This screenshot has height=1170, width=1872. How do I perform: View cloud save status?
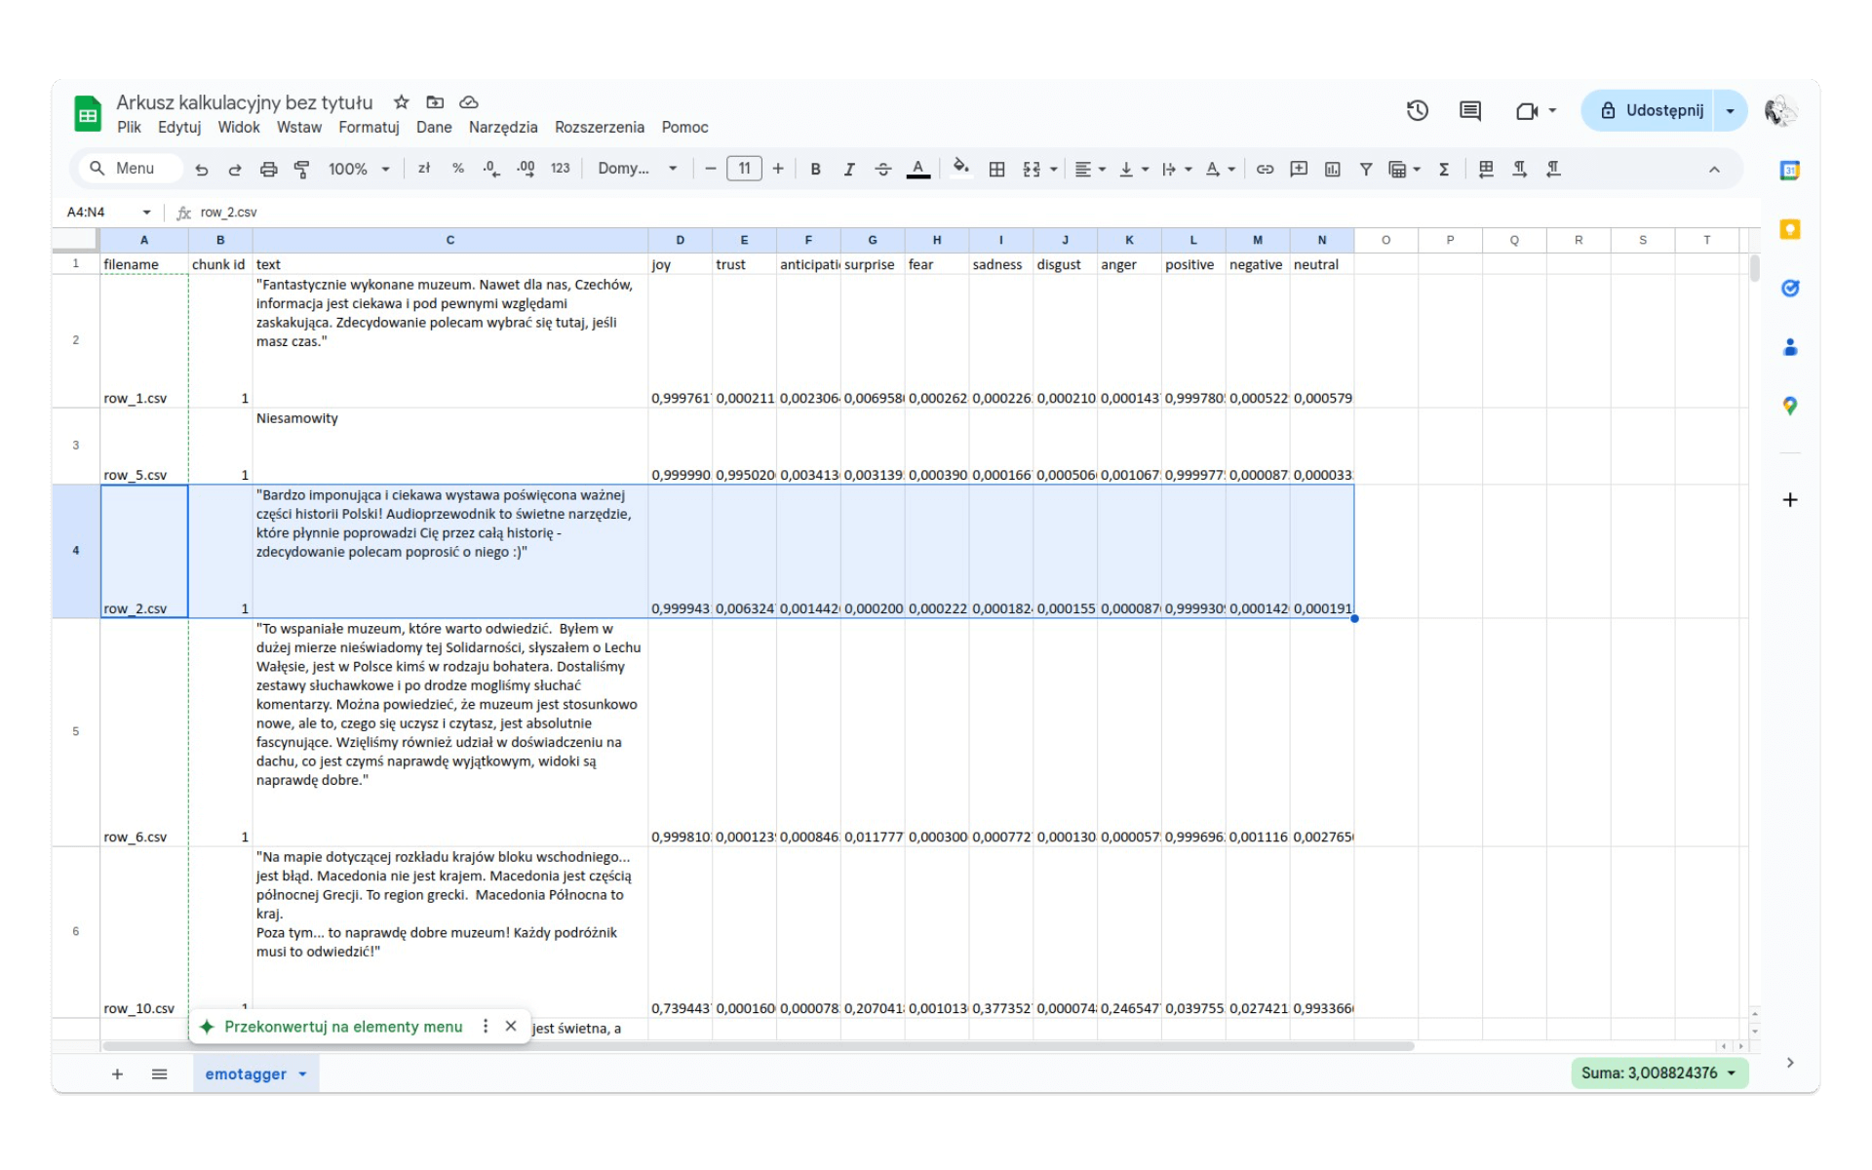pyautogui.click(x=469, y=102)
